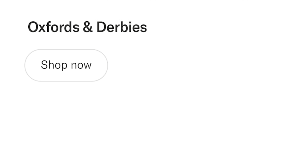Click the ampersand in Oxfords & Derbies

pyautogui.click(x=88, y=27)
